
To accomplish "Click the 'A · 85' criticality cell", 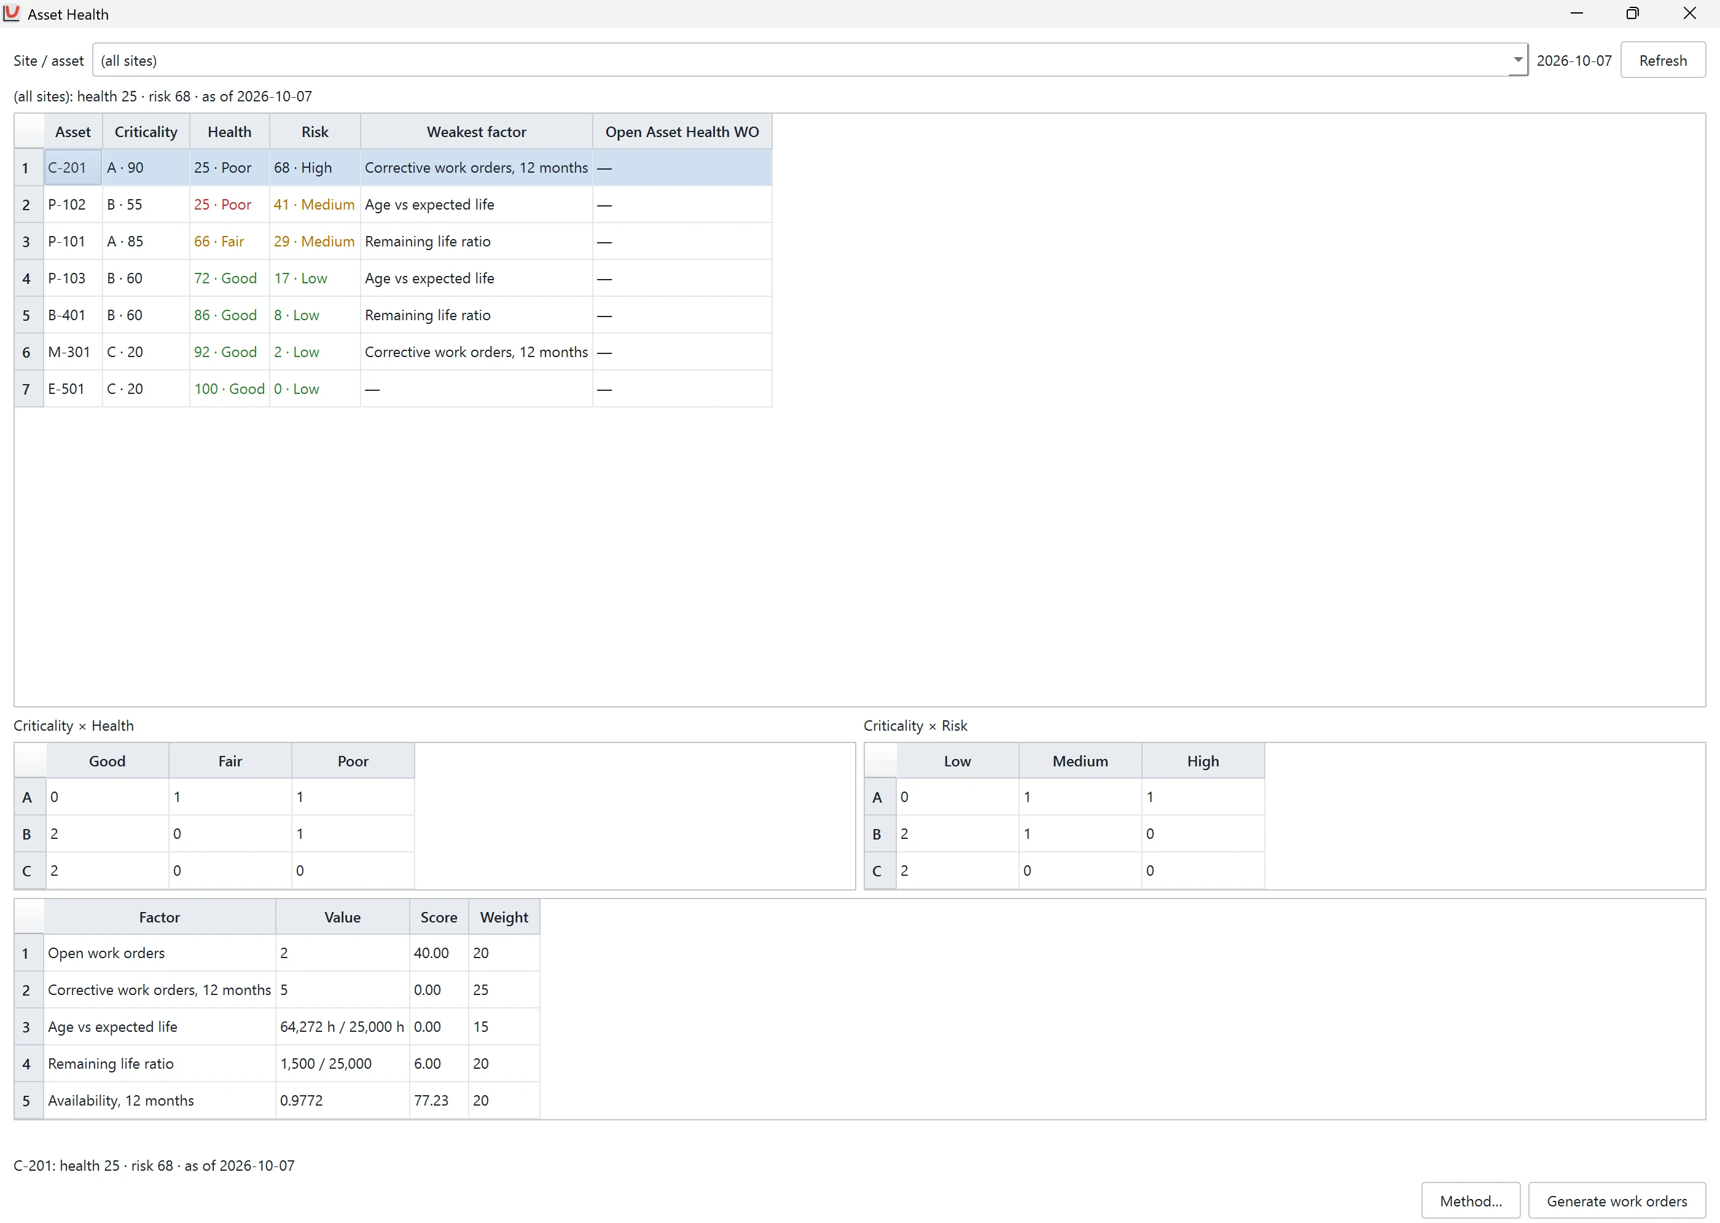I will (x=146, y=242).
